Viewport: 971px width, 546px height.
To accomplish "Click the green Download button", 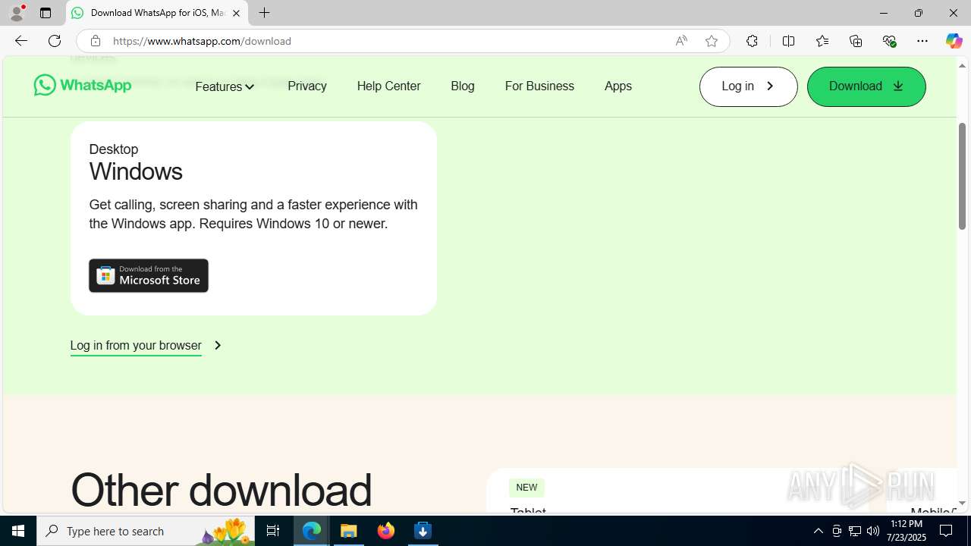I will (x=866, y=86).
